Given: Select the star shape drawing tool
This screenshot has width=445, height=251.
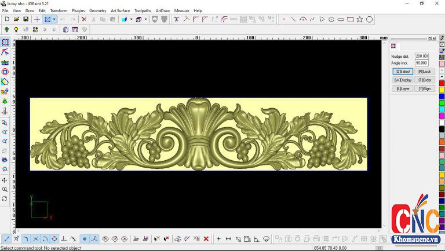Looking at the screenshot, I should coord(360,19).
